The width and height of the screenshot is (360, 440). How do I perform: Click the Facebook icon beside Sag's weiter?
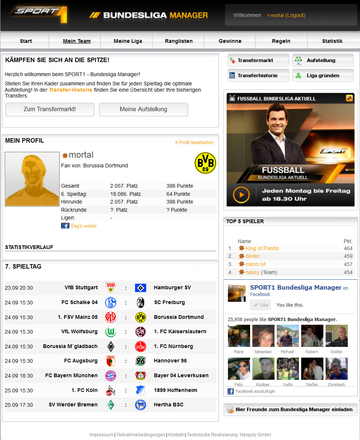coord(65,226)
